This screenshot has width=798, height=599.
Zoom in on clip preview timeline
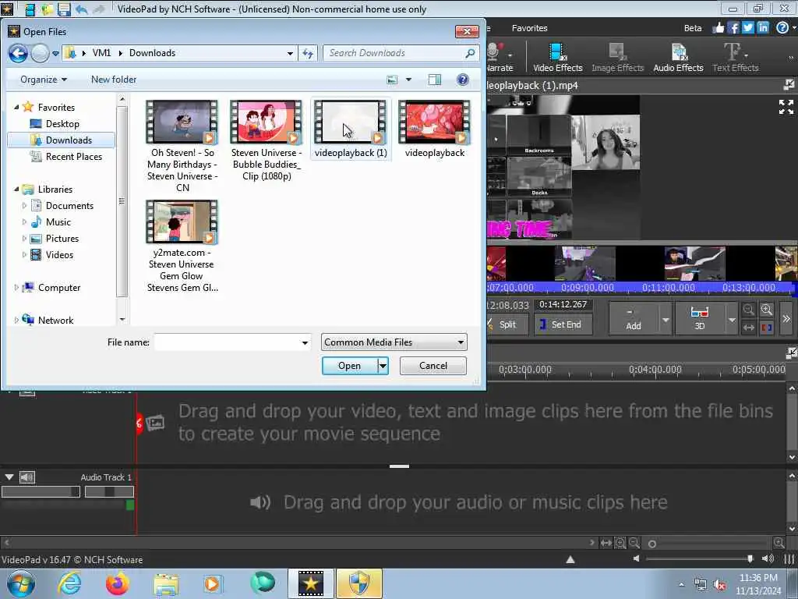[x=767, y=310]
